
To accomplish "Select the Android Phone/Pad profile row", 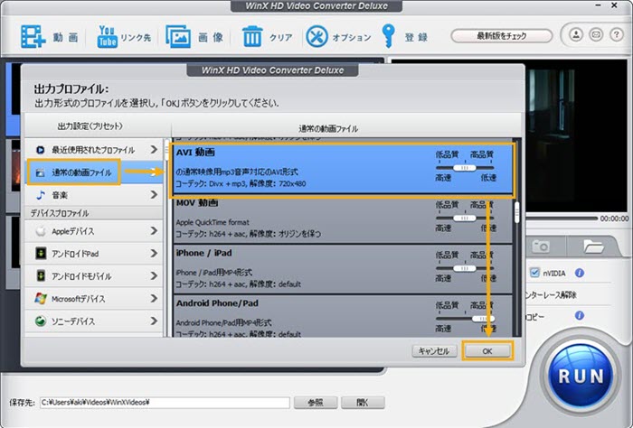I will click(x=343, y=316).
